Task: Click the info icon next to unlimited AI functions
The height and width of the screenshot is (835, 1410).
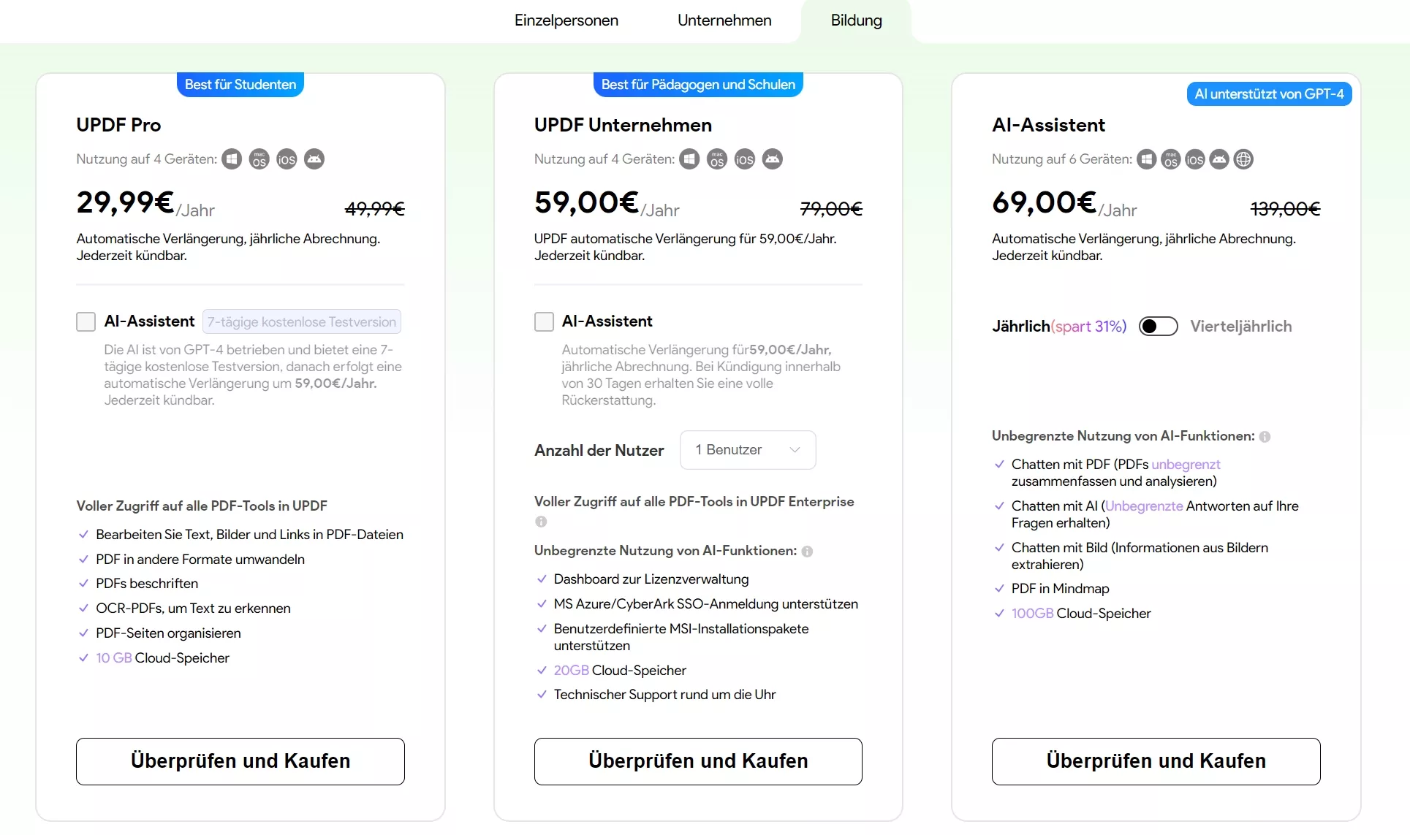Action: click(807, 552)
